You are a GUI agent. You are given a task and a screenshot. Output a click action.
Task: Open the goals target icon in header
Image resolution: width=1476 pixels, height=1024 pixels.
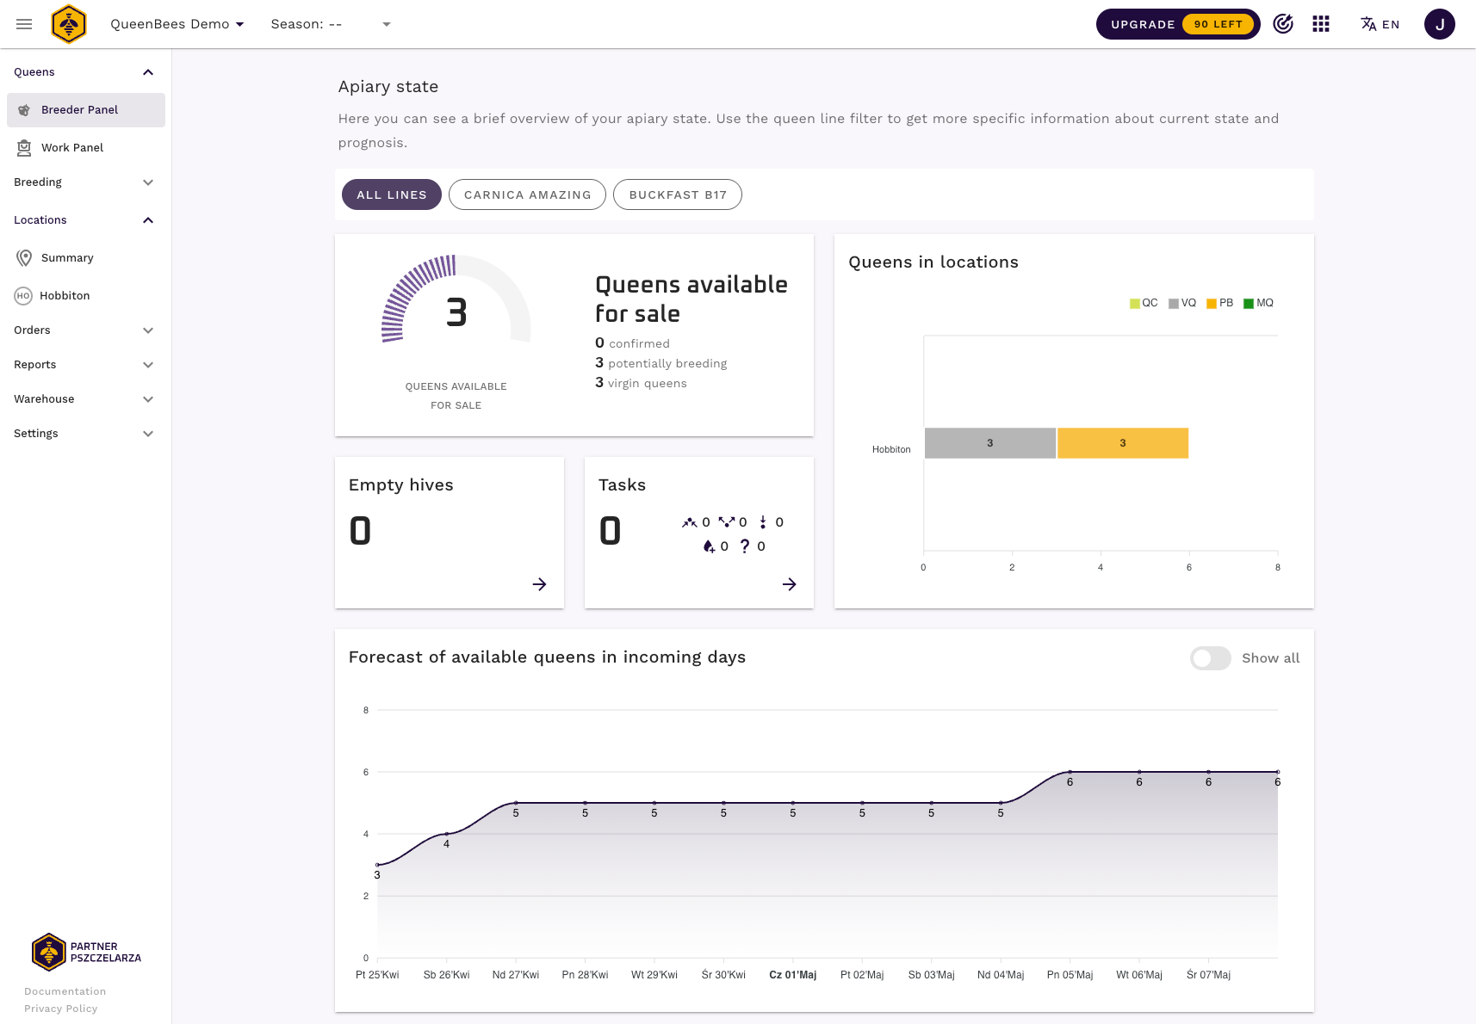[x=1283, y=24]
